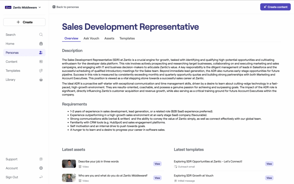Click 'Exploring SDR Opportunities at Zantic - Let's Connect!'

coord(208,162)
